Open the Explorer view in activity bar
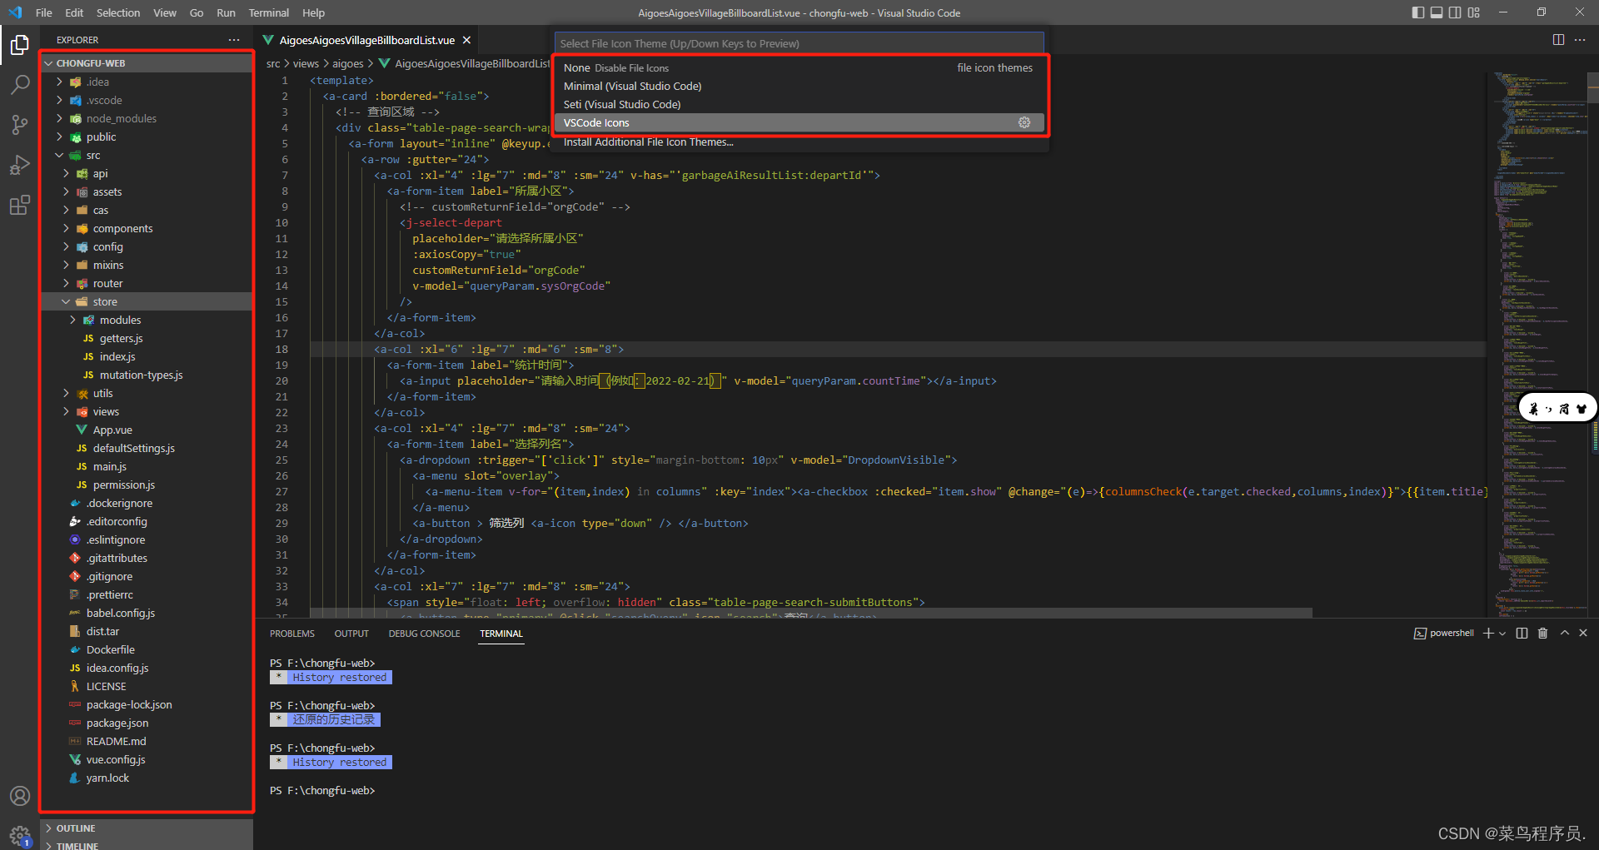 (20, 45)
